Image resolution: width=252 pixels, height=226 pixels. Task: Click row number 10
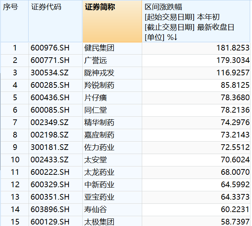(x=15, y=160)
